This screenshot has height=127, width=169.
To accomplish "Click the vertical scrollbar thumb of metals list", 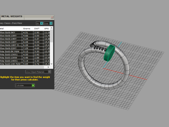I will pos(51,36).
